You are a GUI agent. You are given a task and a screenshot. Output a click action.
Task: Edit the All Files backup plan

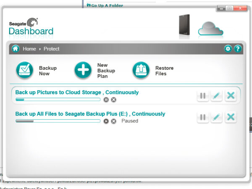coord(216,117)
